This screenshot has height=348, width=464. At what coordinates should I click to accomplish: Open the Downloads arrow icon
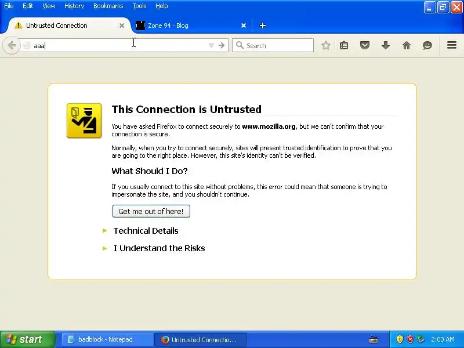(x=386, y=45)
